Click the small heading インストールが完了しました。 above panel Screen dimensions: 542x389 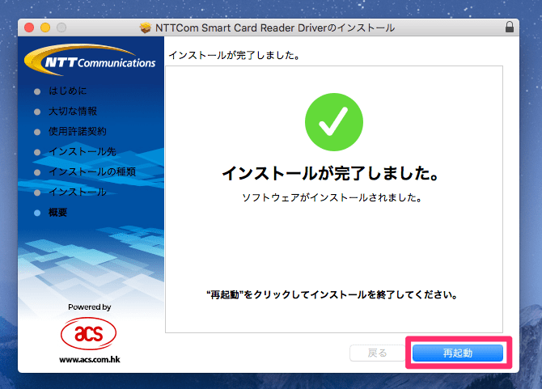(234, 55)
